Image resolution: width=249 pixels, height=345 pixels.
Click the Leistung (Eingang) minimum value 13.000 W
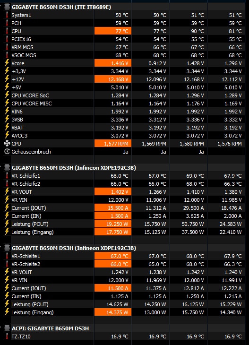tap(155, 312)
